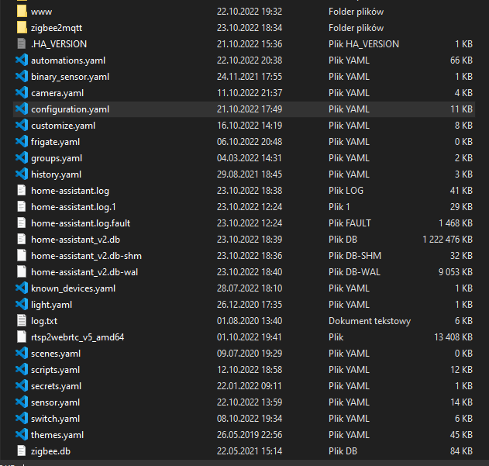Select the customize.yaml file name
The width and height of the screenshot is (489, 466).
pos(63,126)
